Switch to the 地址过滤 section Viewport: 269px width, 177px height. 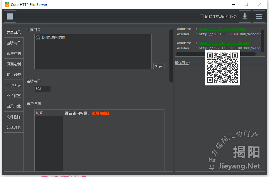coord(14,74)
